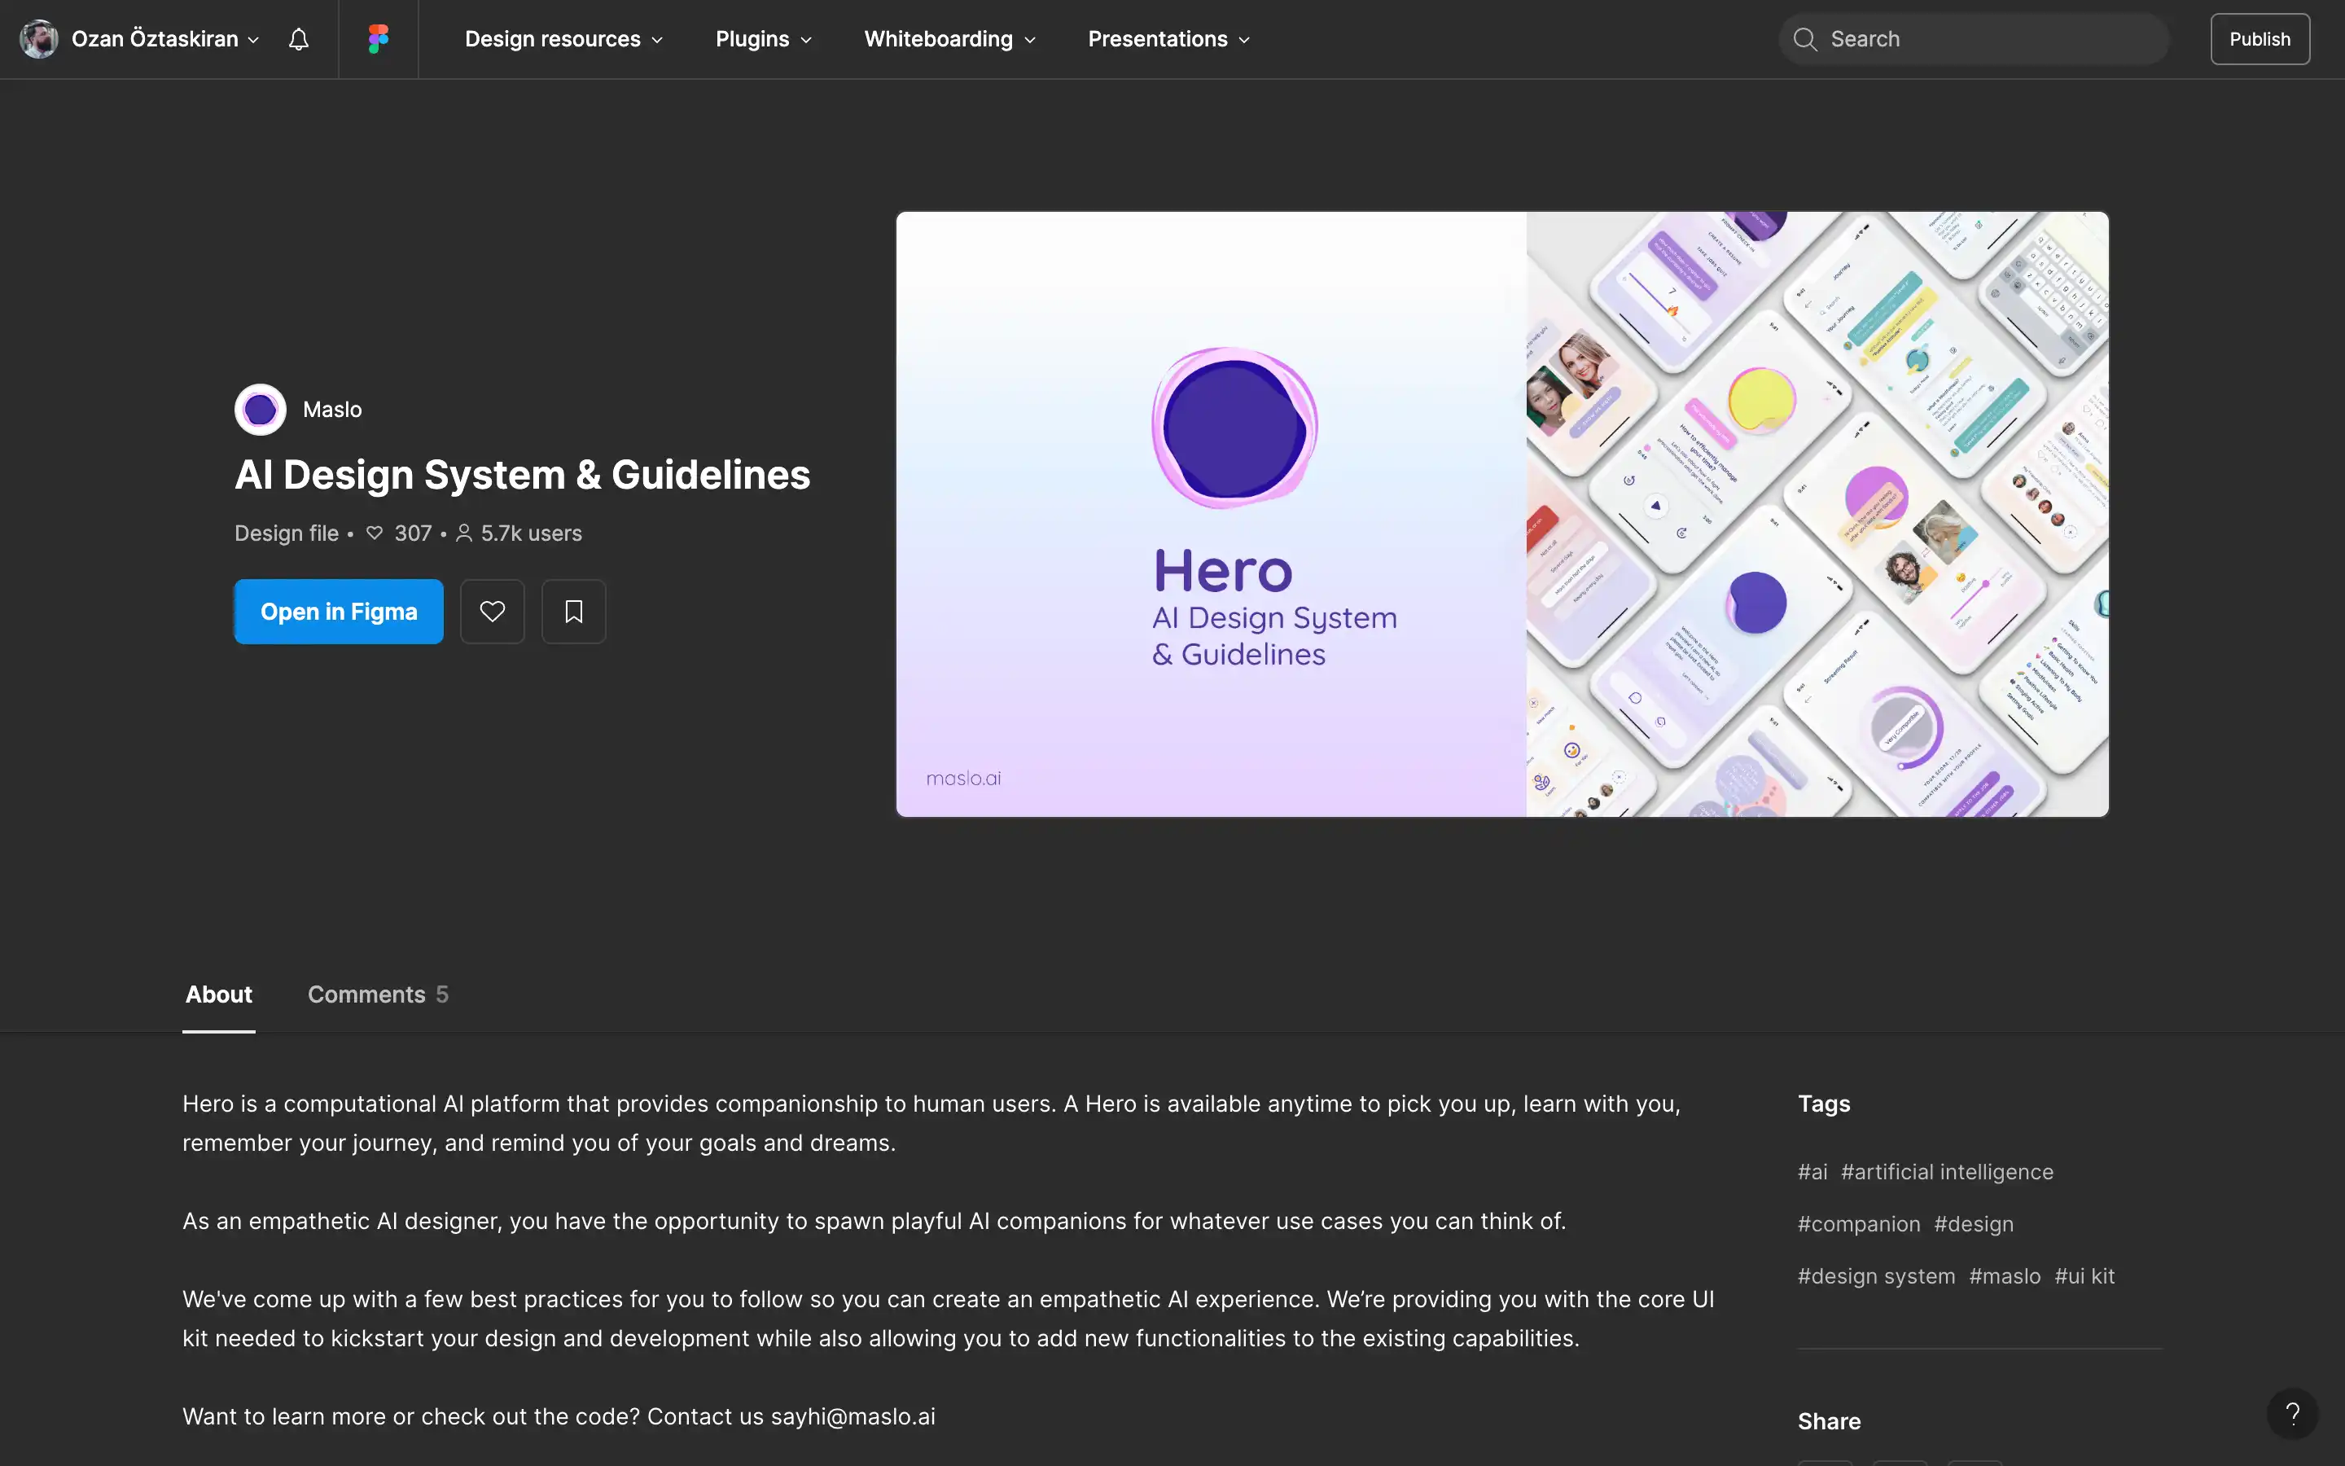2345x1466 pixels.
Task: Select the #design tag
Action: (1974, 1225)
